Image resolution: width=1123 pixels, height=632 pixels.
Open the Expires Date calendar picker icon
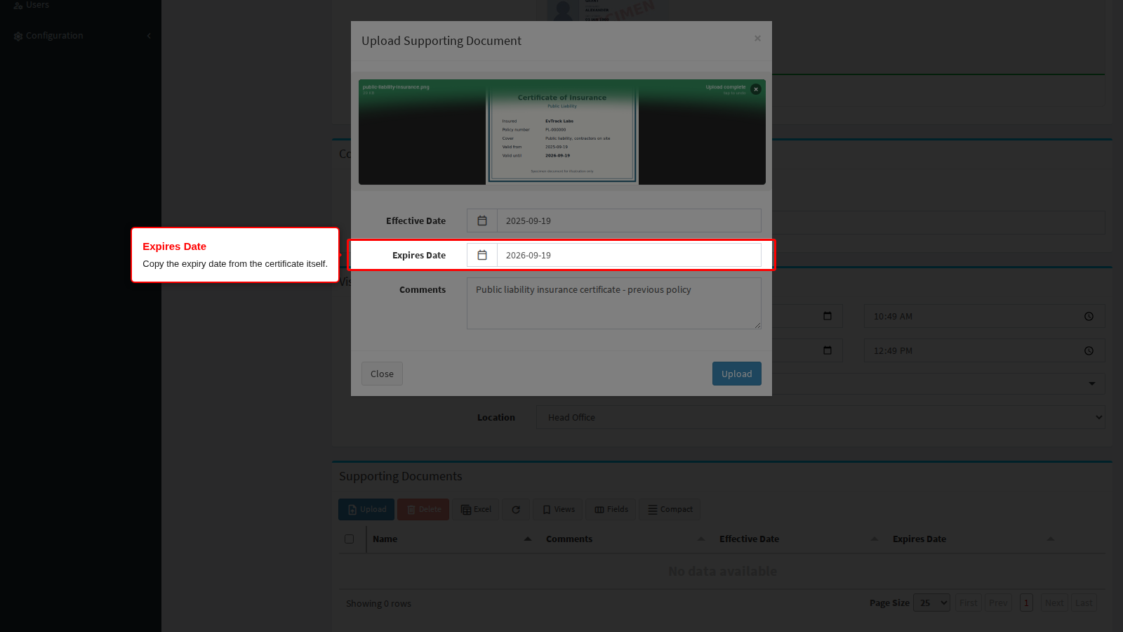(482, 255)
